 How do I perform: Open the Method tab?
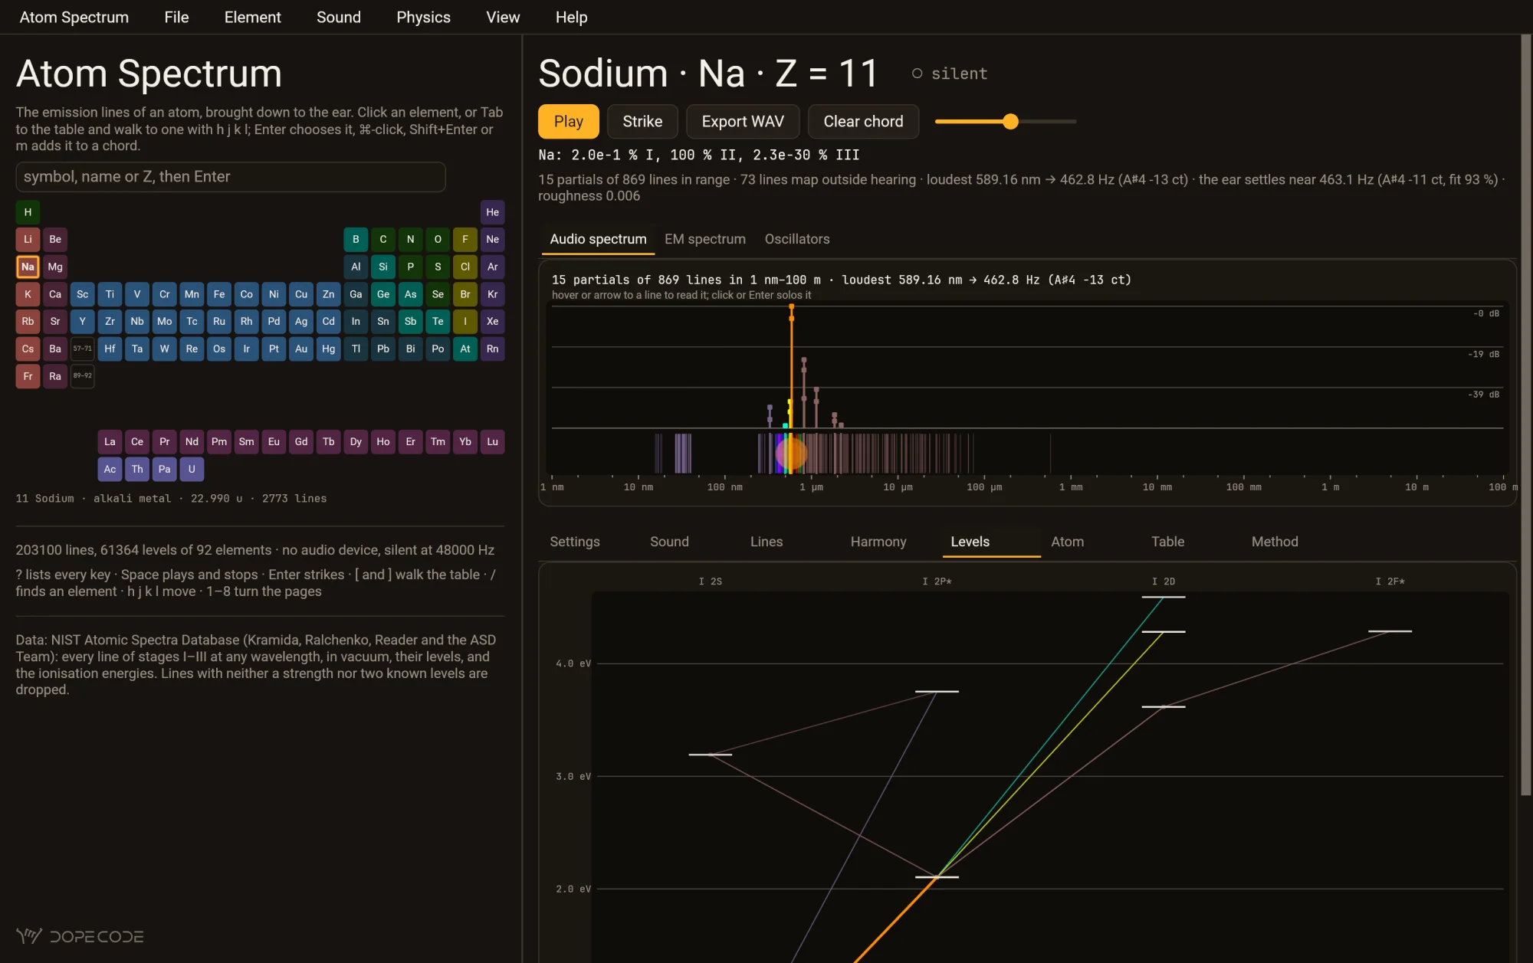click(x=1274, y=542)
